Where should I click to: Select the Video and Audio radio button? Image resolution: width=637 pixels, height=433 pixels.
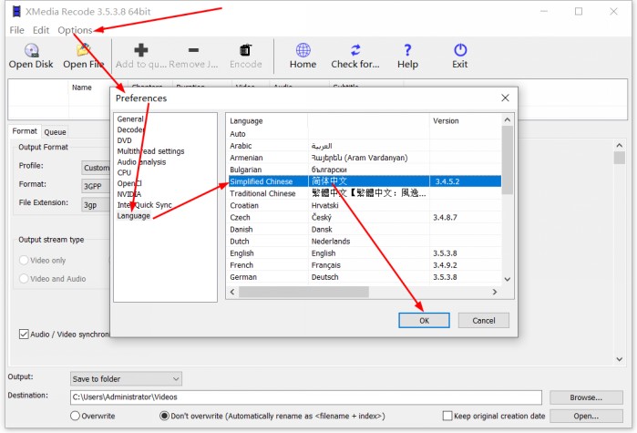click(24, 279)
